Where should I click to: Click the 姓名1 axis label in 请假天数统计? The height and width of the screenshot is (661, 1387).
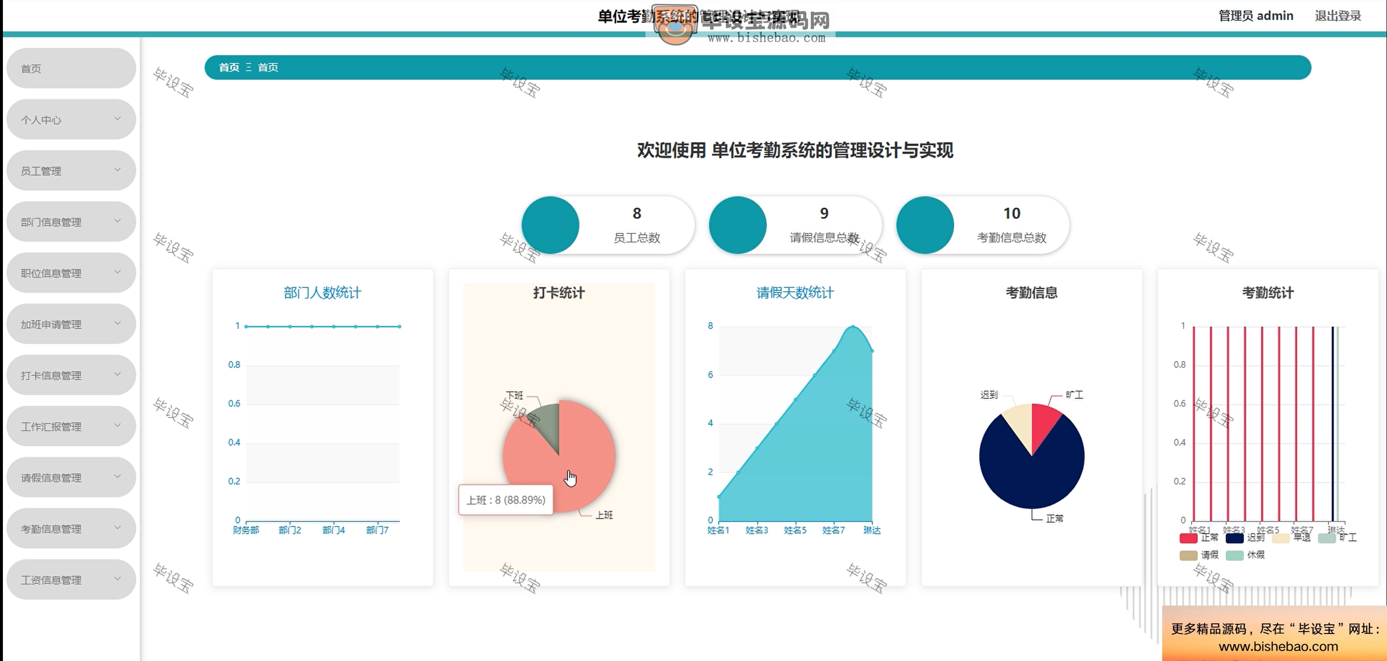click(718, 530)
